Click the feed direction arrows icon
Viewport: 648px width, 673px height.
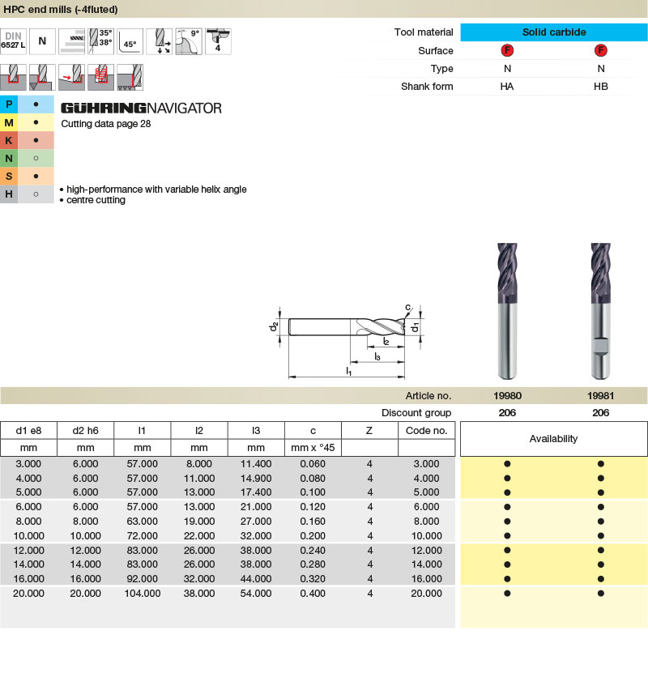[x=160, y=41]
